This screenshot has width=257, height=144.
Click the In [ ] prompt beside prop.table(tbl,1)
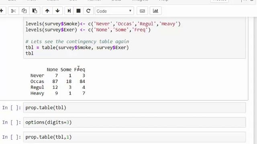tap(12, 137)
